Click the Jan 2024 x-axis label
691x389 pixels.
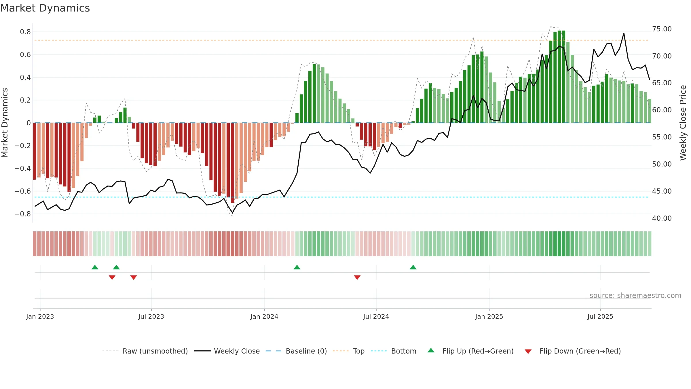[264, 316]
